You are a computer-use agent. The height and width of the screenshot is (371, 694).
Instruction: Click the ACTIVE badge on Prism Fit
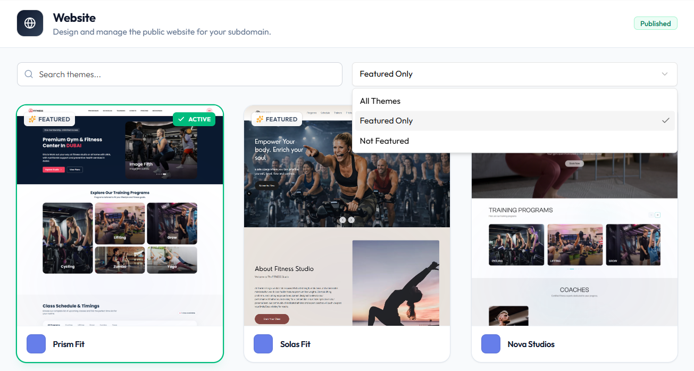[195, 119]
